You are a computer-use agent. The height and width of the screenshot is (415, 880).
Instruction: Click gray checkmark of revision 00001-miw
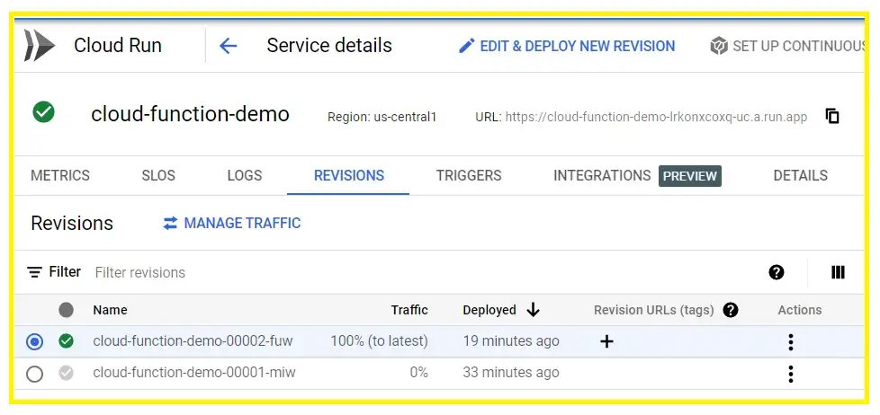67,373
